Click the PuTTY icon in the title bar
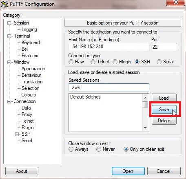 click(x=4, y=4)
